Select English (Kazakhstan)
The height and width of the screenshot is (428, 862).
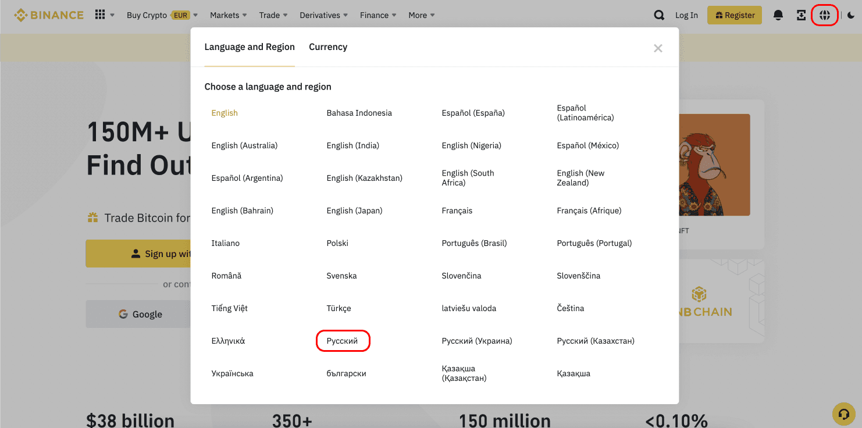point(365,178)
